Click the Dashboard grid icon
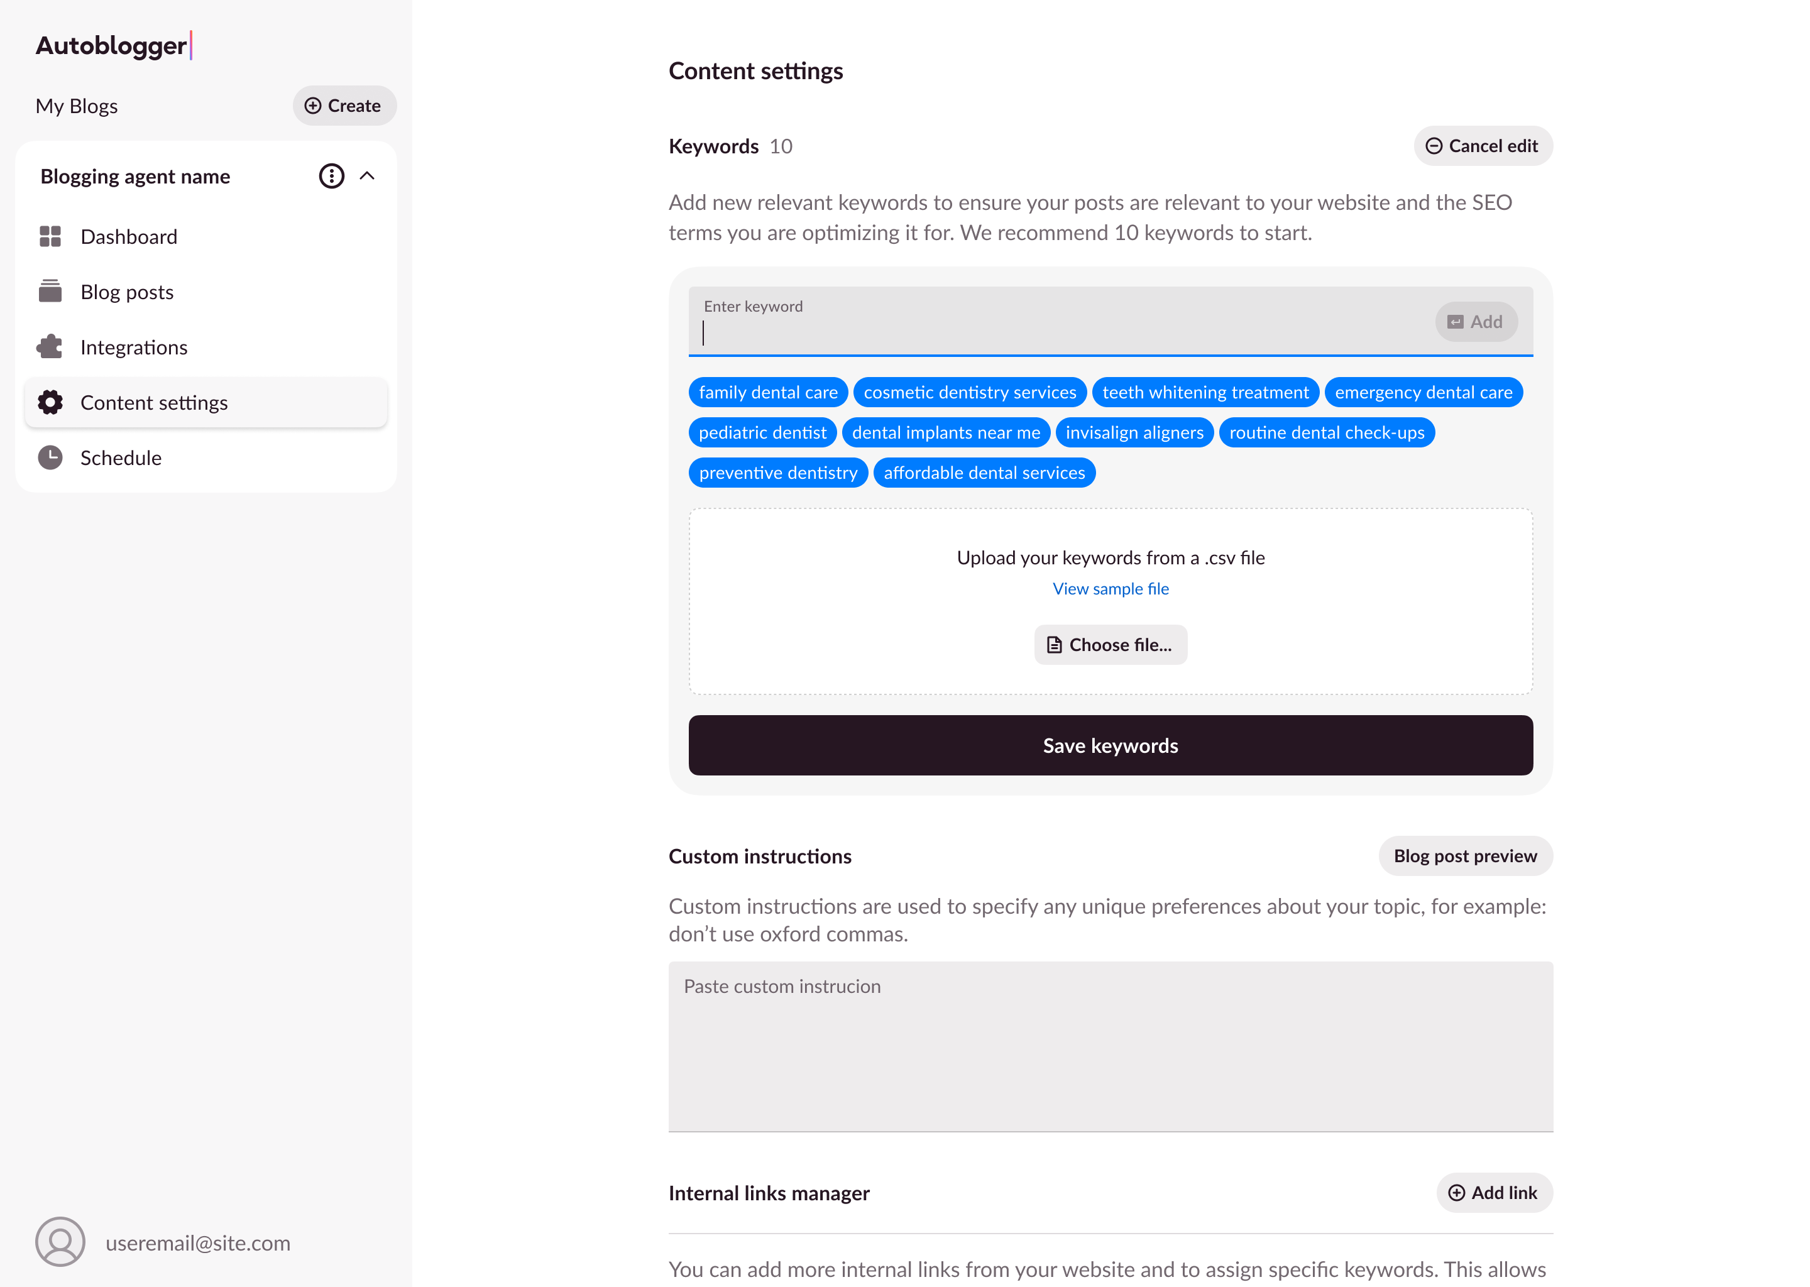Screen dimensions: 1810x1287 50,236
